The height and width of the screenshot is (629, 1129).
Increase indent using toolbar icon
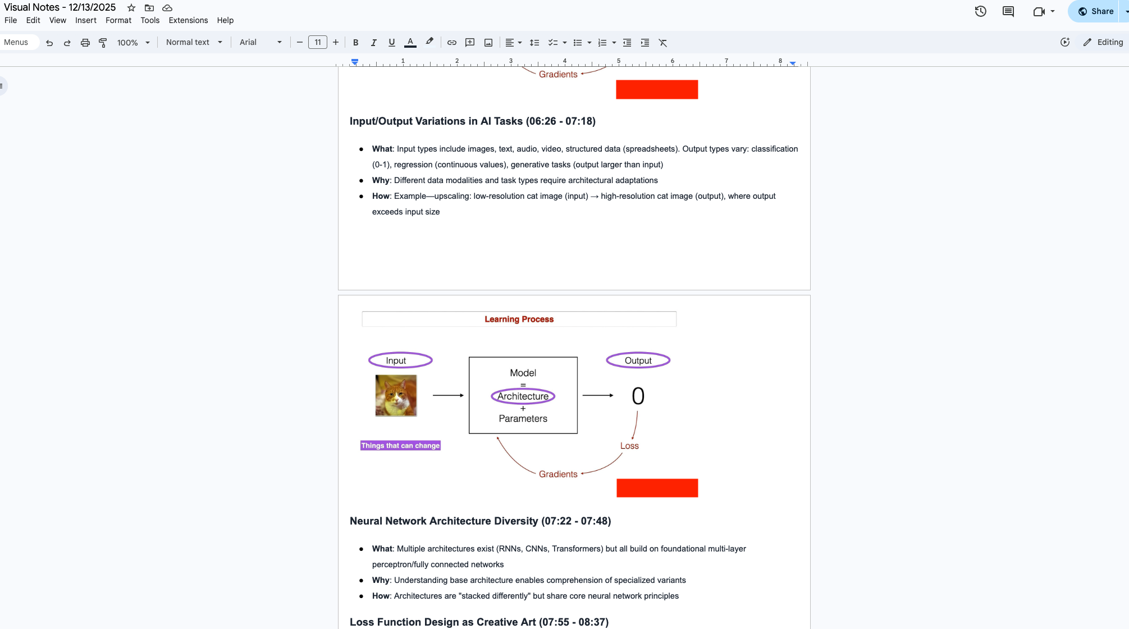pos(645,43)
